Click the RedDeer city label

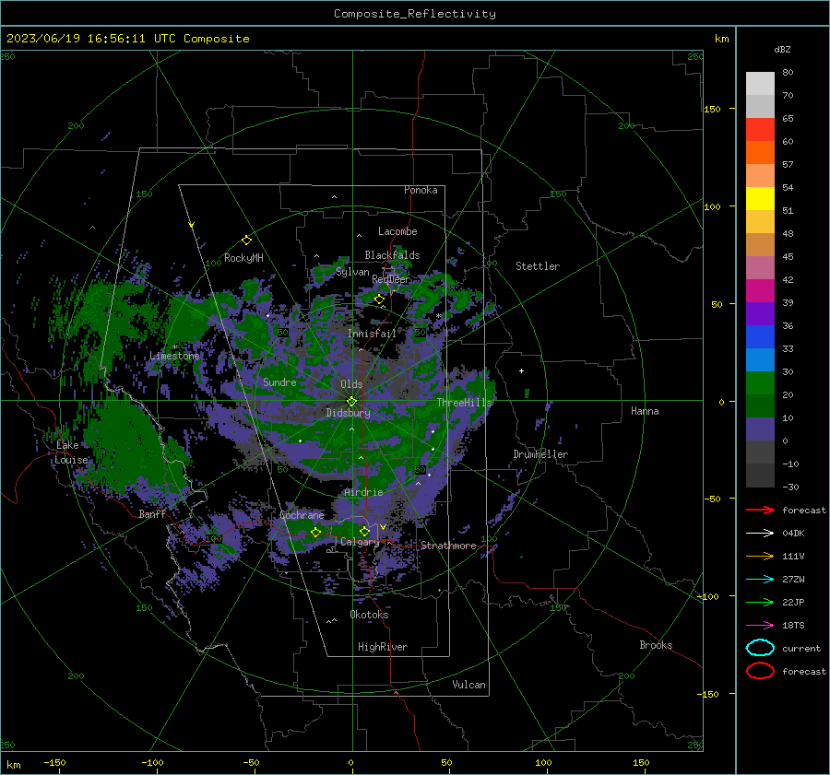pyautogui.click(x=391, y=279)
